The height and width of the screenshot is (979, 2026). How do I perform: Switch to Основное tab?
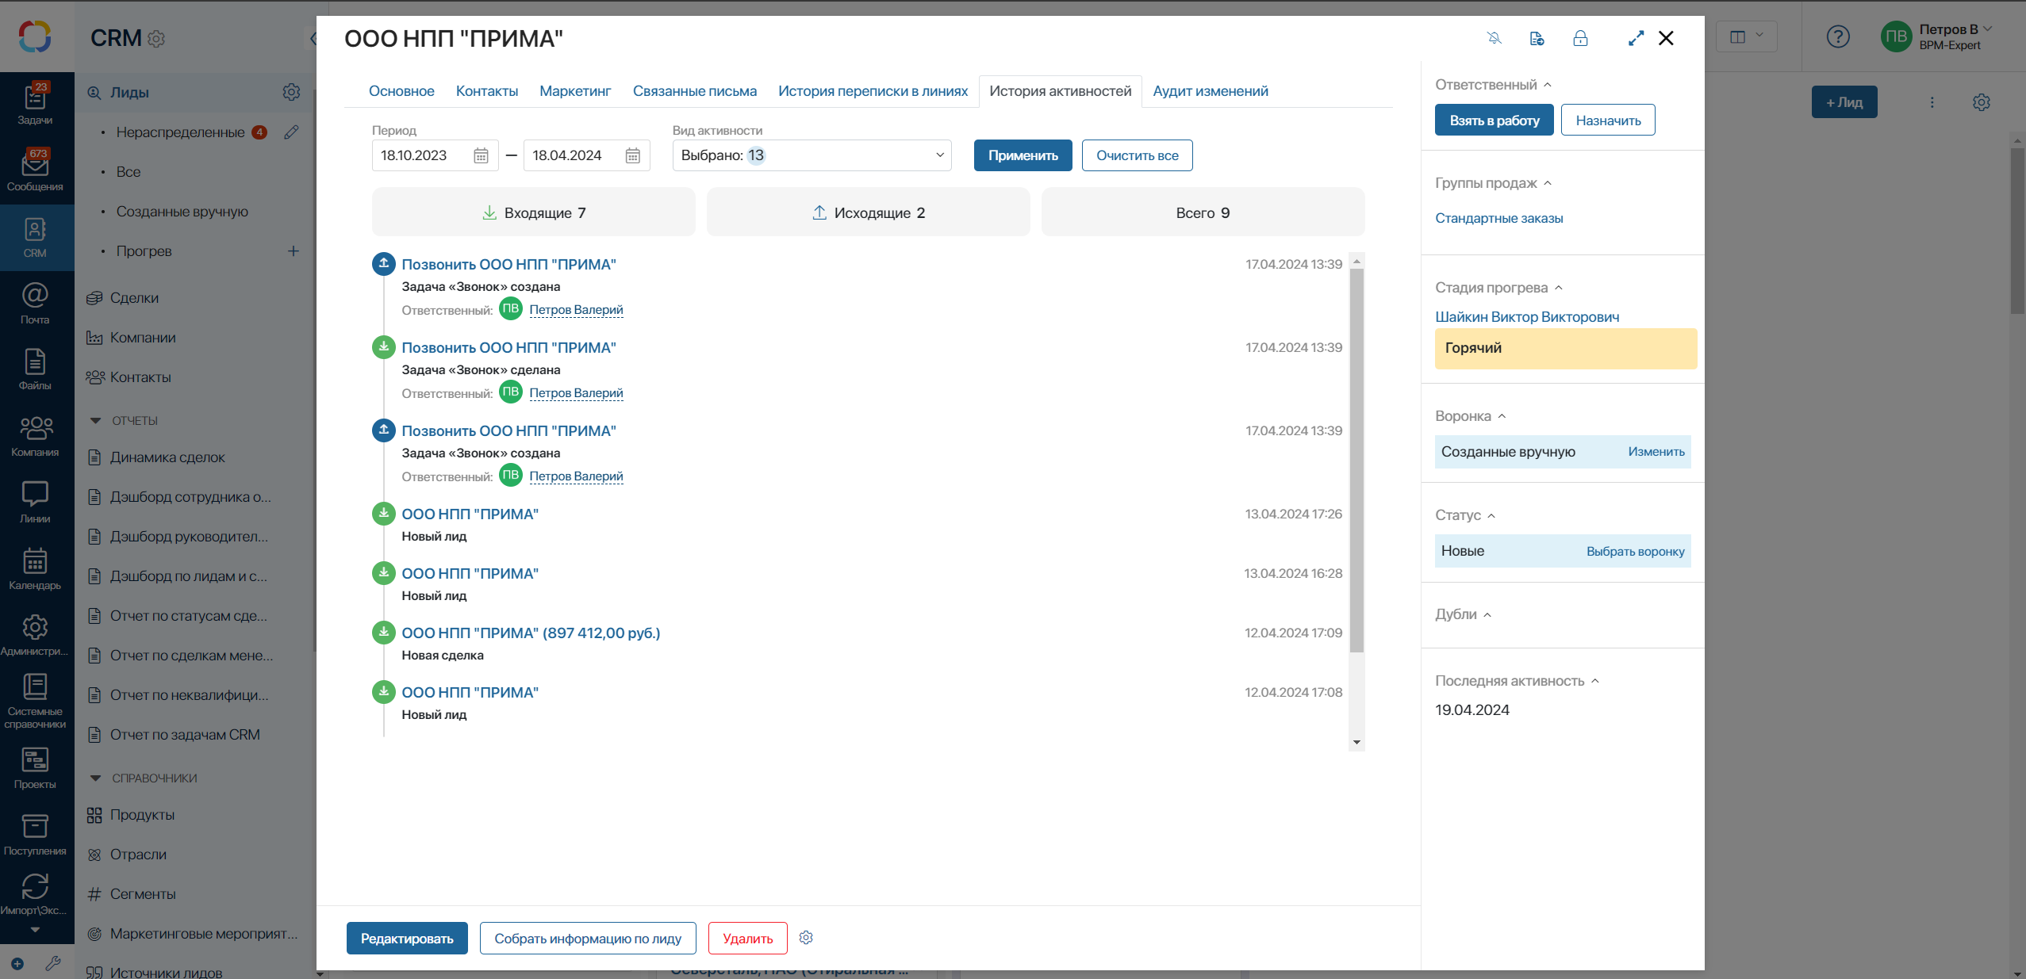[401, 91]
